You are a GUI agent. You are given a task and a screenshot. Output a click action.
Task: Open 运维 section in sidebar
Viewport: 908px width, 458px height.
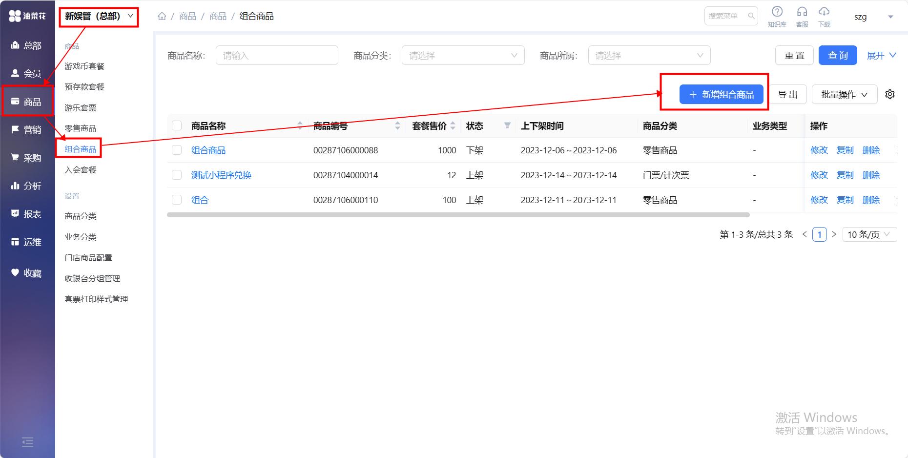[x=27, y=242]
